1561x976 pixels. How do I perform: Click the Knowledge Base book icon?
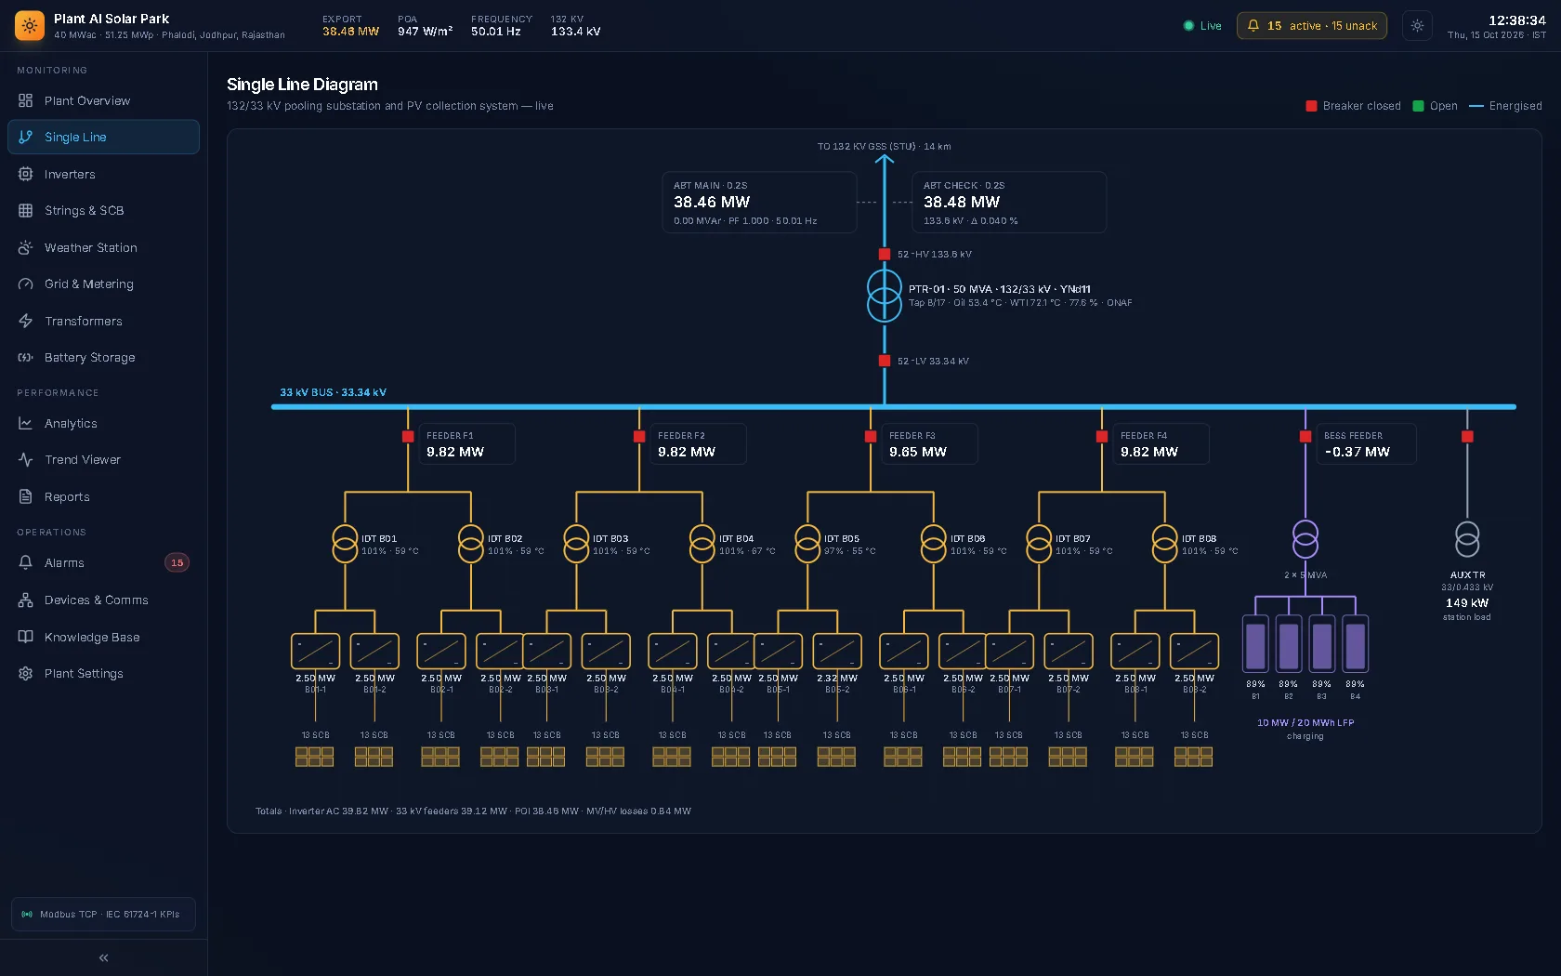[x=26, y=637]
